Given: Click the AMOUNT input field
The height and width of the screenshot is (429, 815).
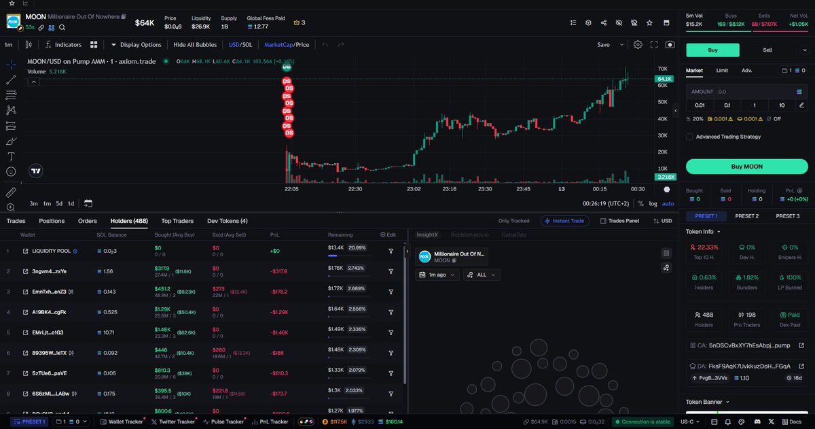Looking at the screenshot, I should click(x=747, y=91).
